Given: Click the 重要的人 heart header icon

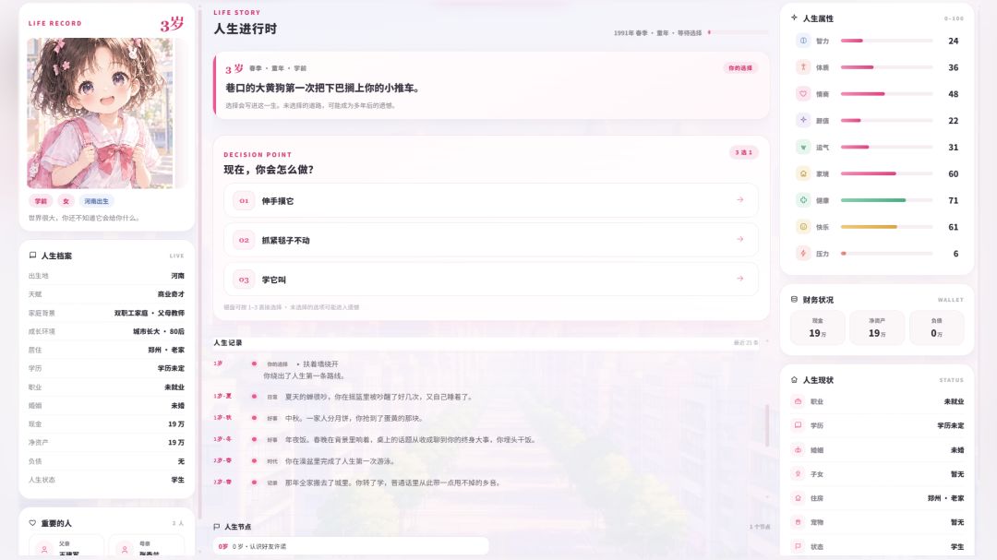Looking at the screenshot, I should point(32,523).
